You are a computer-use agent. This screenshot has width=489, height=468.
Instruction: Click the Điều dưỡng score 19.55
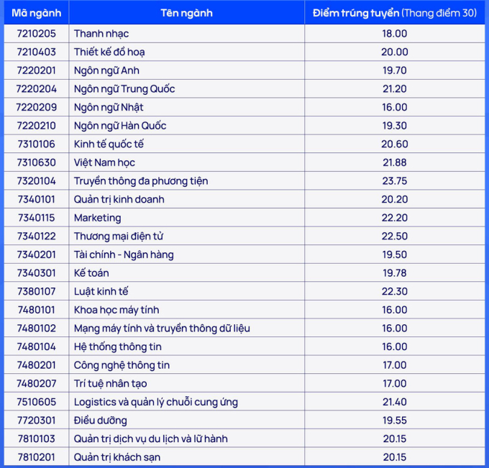(x=395, y=421)
